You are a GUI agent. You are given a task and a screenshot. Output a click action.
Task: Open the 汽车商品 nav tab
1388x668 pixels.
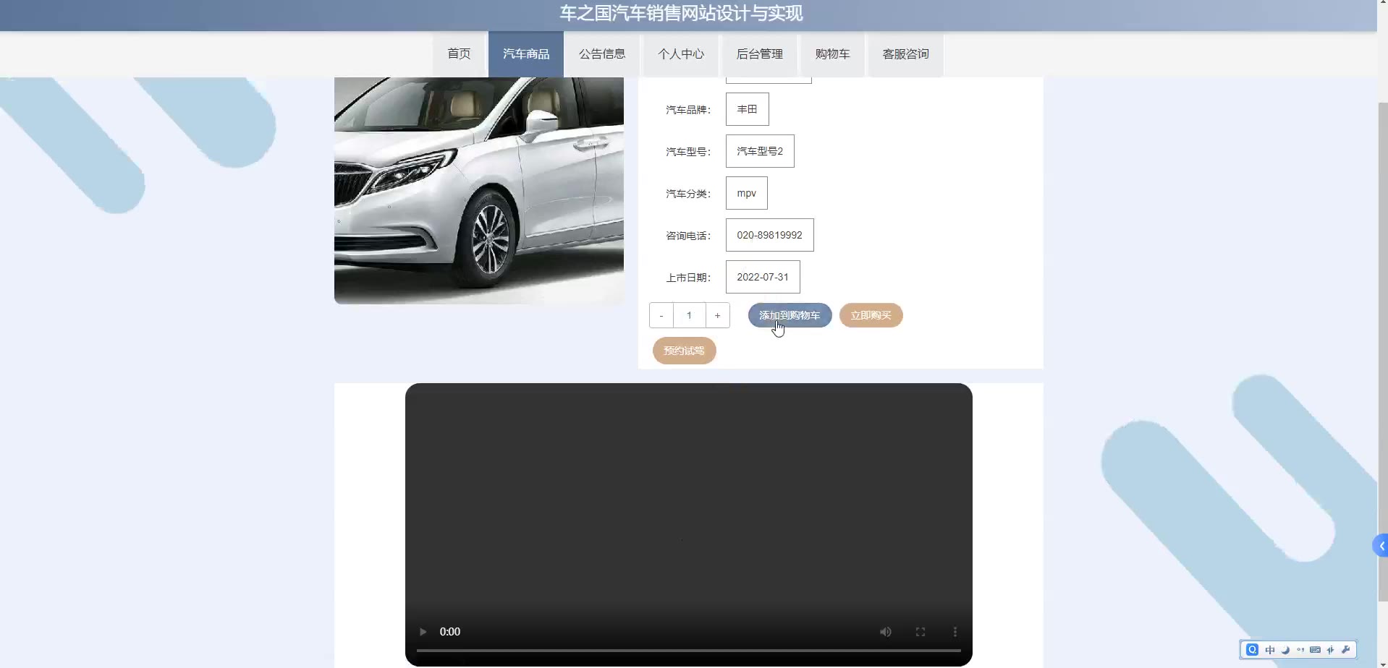click(x=526, y=54)
